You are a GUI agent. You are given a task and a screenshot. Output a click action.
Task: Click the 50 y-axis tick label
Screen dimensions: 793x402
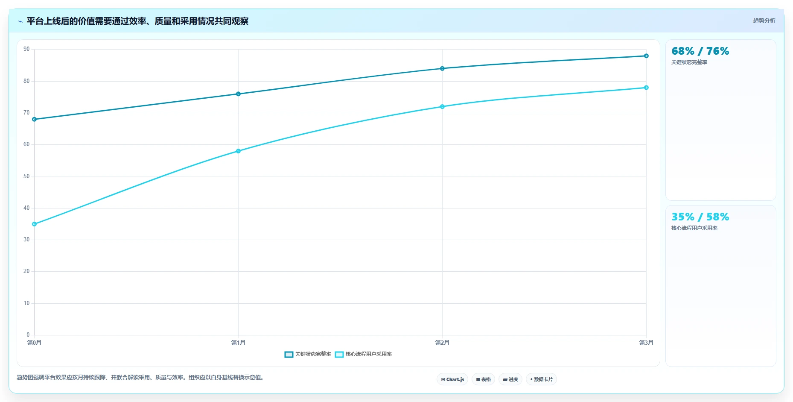point(26,176)
